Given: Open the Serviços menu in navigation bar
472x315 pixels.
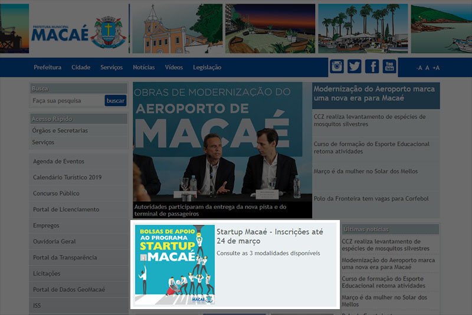Looking at the screenshot, I should tap(112, 67).
